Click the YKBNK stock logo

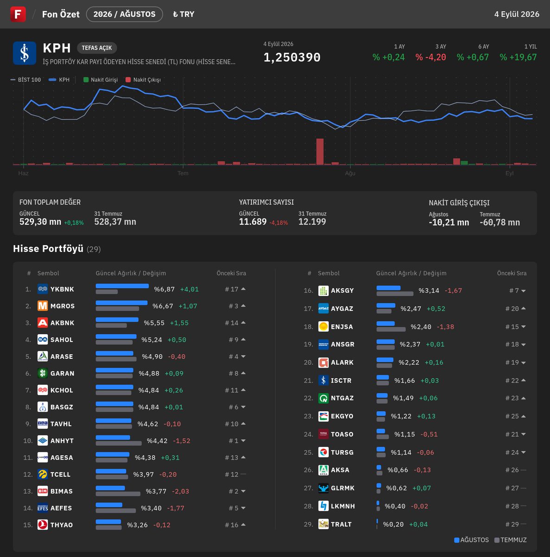pos(43,289)
